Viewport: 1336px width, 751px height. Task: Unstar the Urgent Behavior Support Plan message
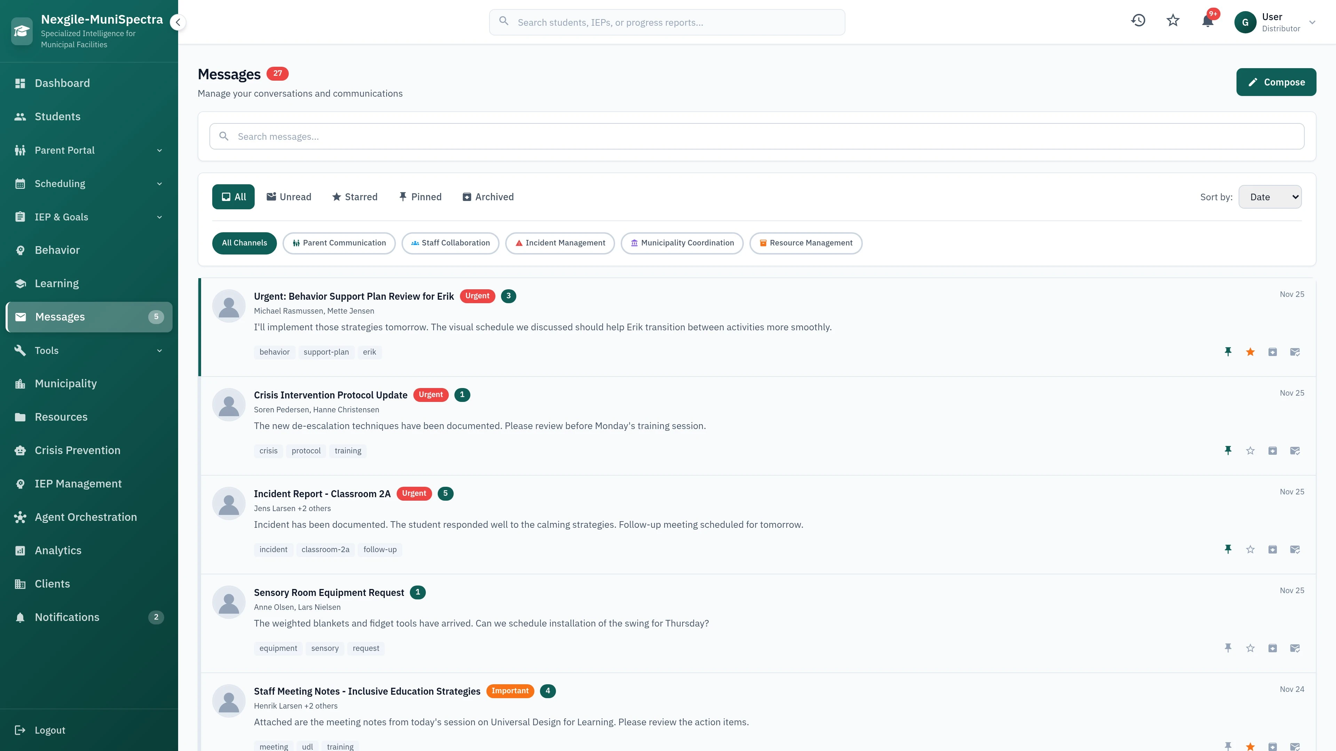1250,352
